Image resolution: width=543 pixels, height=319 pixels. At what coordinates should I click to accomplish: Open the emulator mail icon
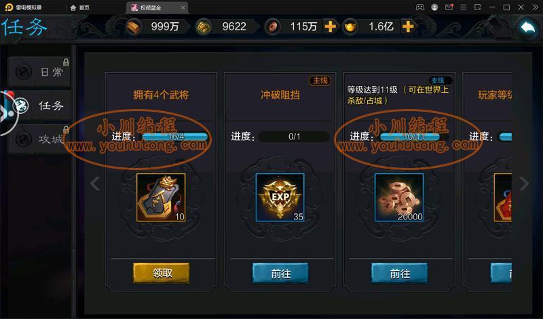click(449, 7)
